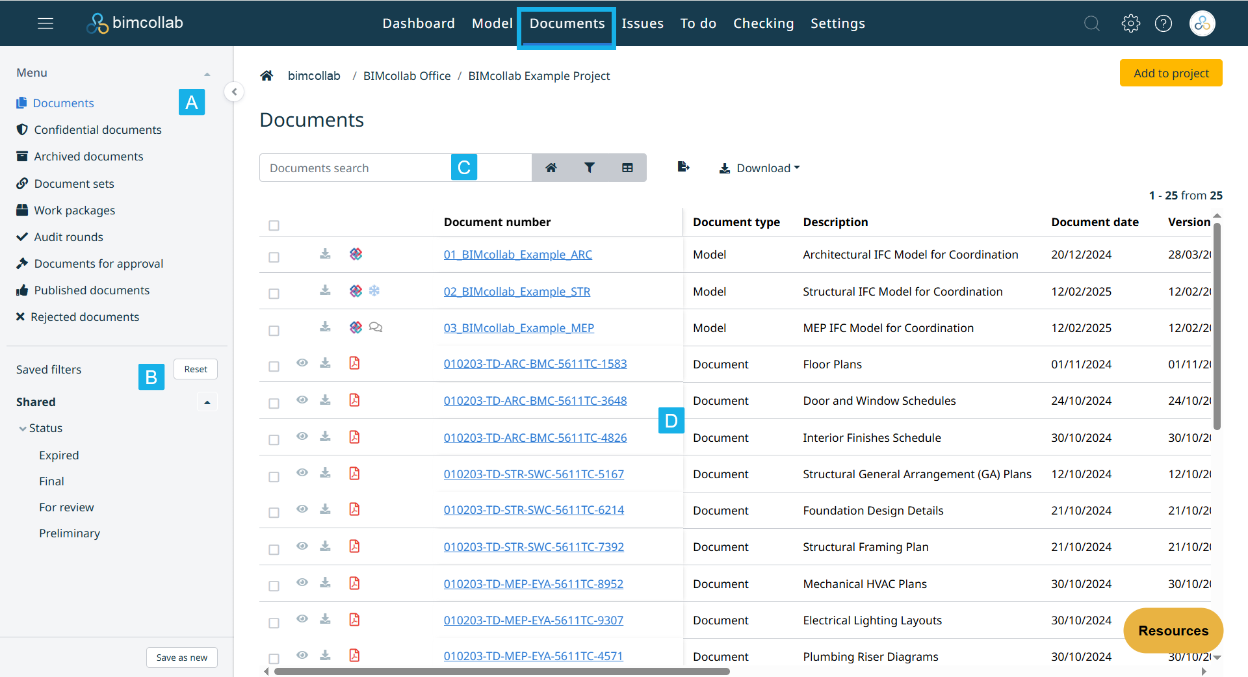Open the hamburger menu icon
1248x677 pixels.
(45, 23)
